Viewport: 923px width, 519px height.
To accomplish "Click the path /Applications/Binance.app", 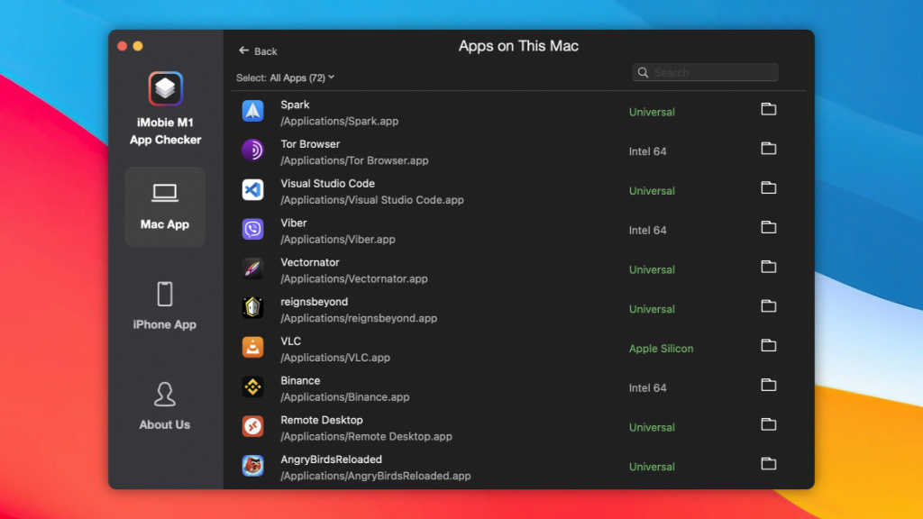I will [x=345, y=397].
